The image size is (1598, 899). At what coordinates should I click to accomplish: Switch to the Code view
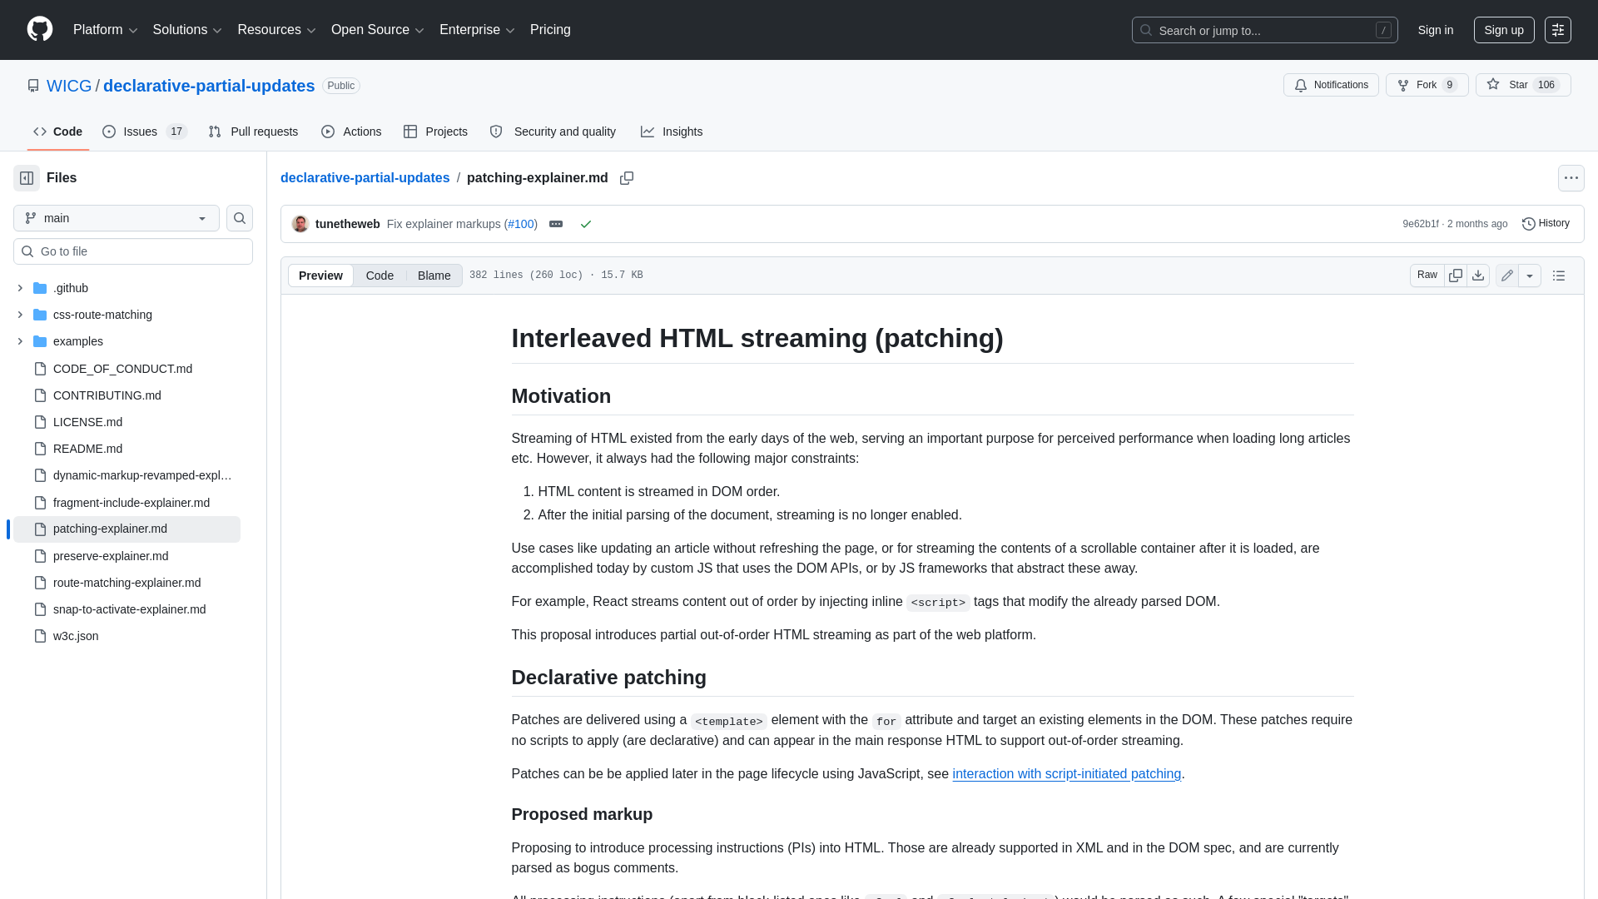coord(380,276)
